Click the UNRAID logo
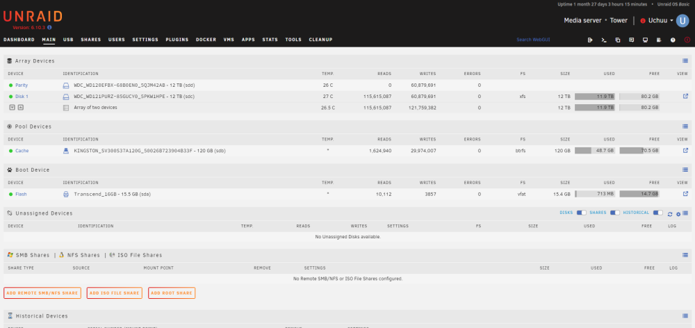This screenshot has width=695, height=328. pos(33,17)
